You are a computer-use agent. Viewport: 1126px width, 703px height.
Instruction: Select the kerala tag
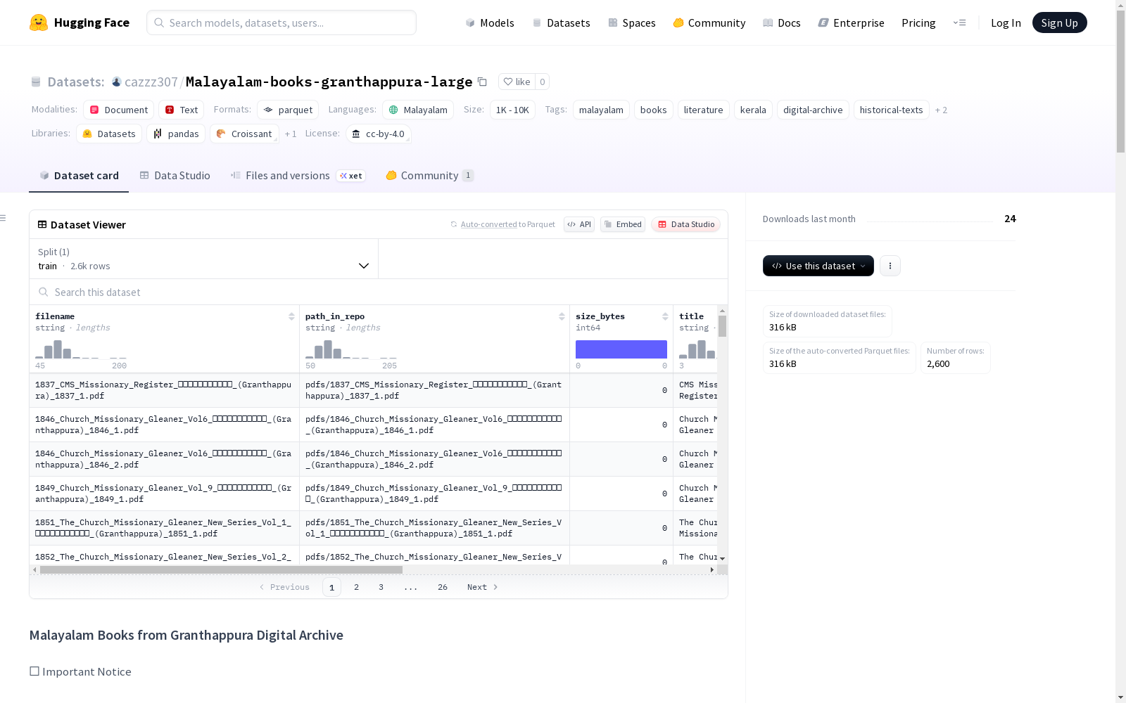(x=753, y=110)
